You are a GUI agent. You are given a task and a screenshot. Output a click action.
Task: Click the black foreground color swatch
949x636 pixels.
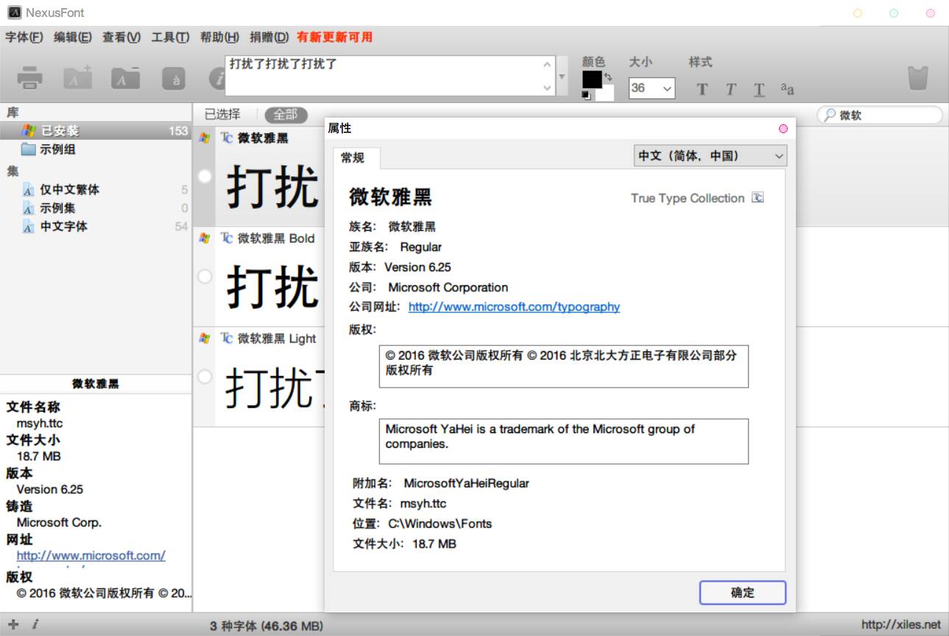591,79
